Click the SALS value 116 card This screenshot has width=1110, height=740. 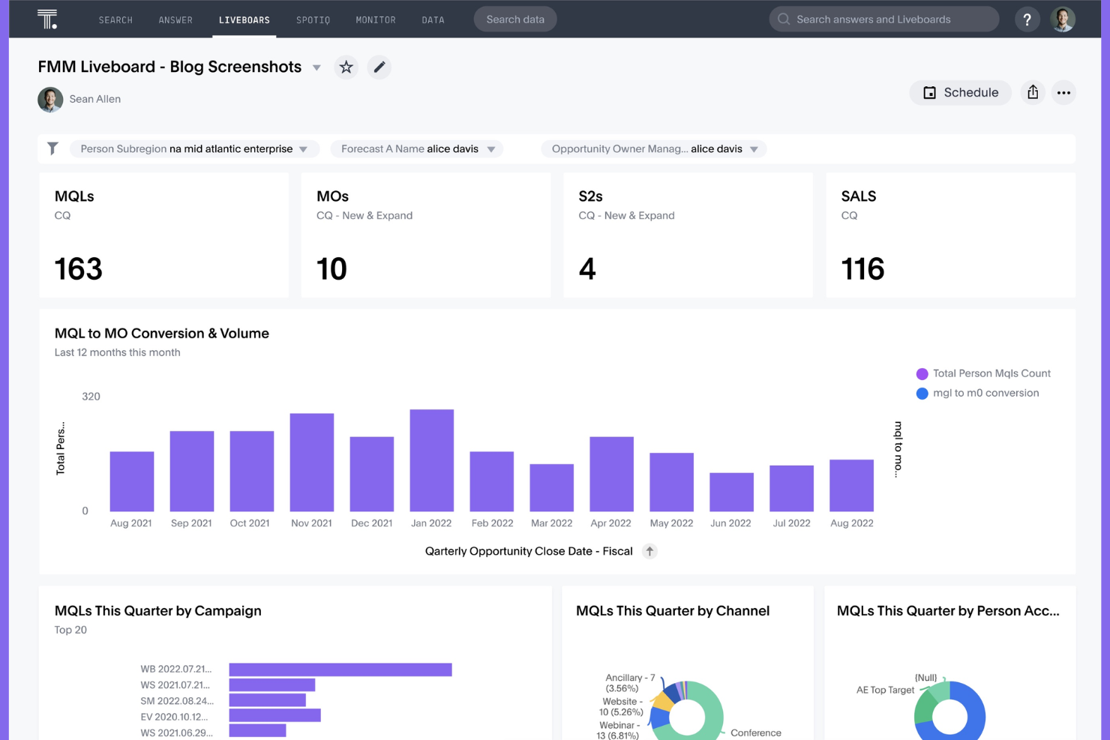click(950, 235)
